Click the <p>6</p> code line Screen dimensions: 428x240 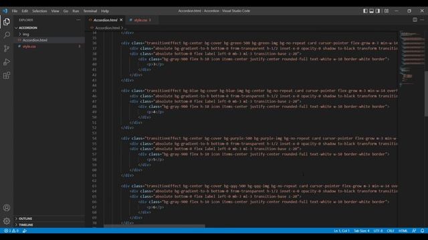156,207
